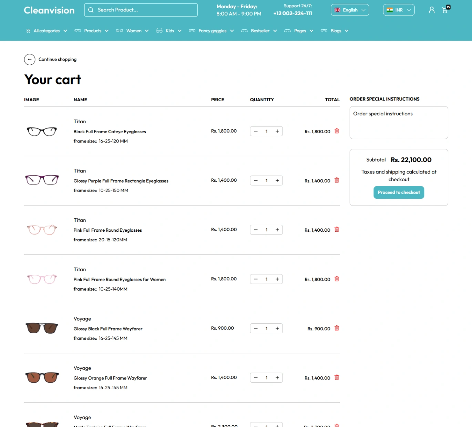Image resolution: width=472 pixels, height=427 pixels.
Task: Click Continue shopping link
Action: (58, 59)
